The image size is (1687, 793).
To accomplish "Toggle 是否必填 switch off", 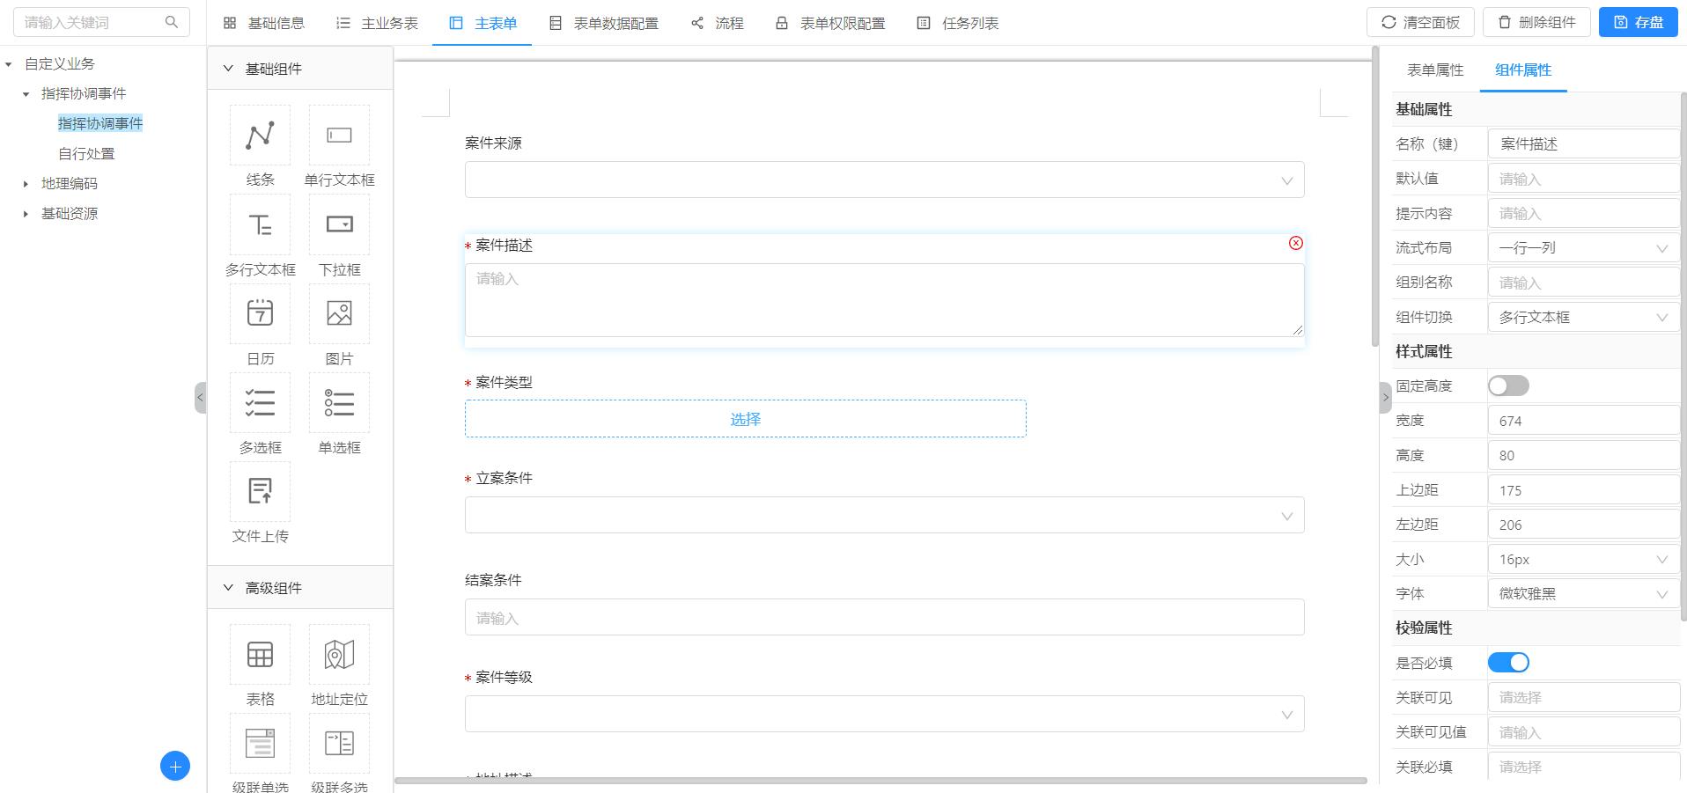I will pyautogui.click(x=1508, y=663).
